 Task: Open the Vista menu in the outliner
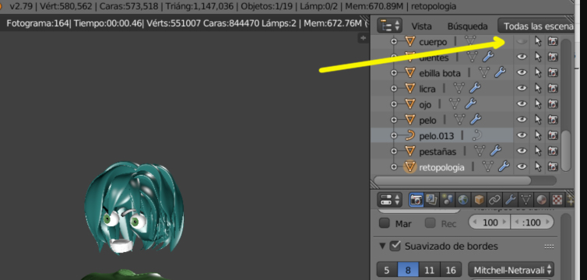point(421,26)
